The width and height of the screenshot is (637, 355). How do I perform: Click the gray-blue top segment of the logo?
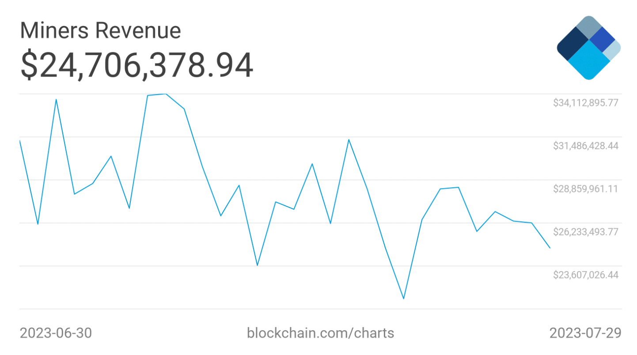pos(588,27)
